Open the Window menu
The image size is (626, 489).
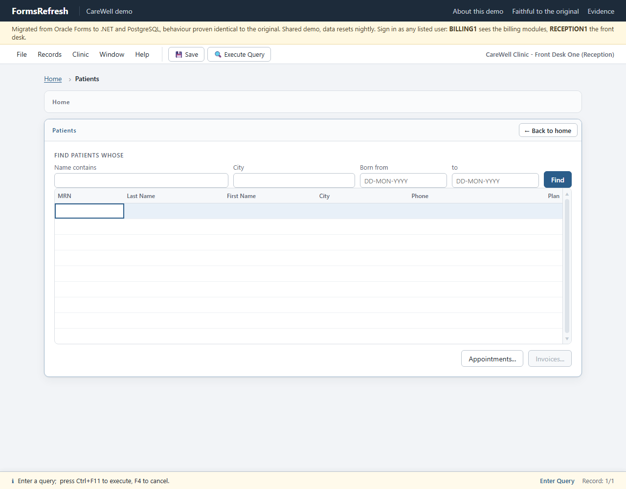[x=112, y=54]
